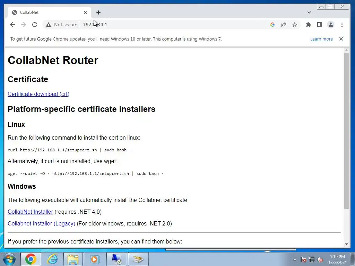Image resolution: width=355 pixels, height=266 pixels.
Task: Open a new tab with plus button
Action: point(98,12)
